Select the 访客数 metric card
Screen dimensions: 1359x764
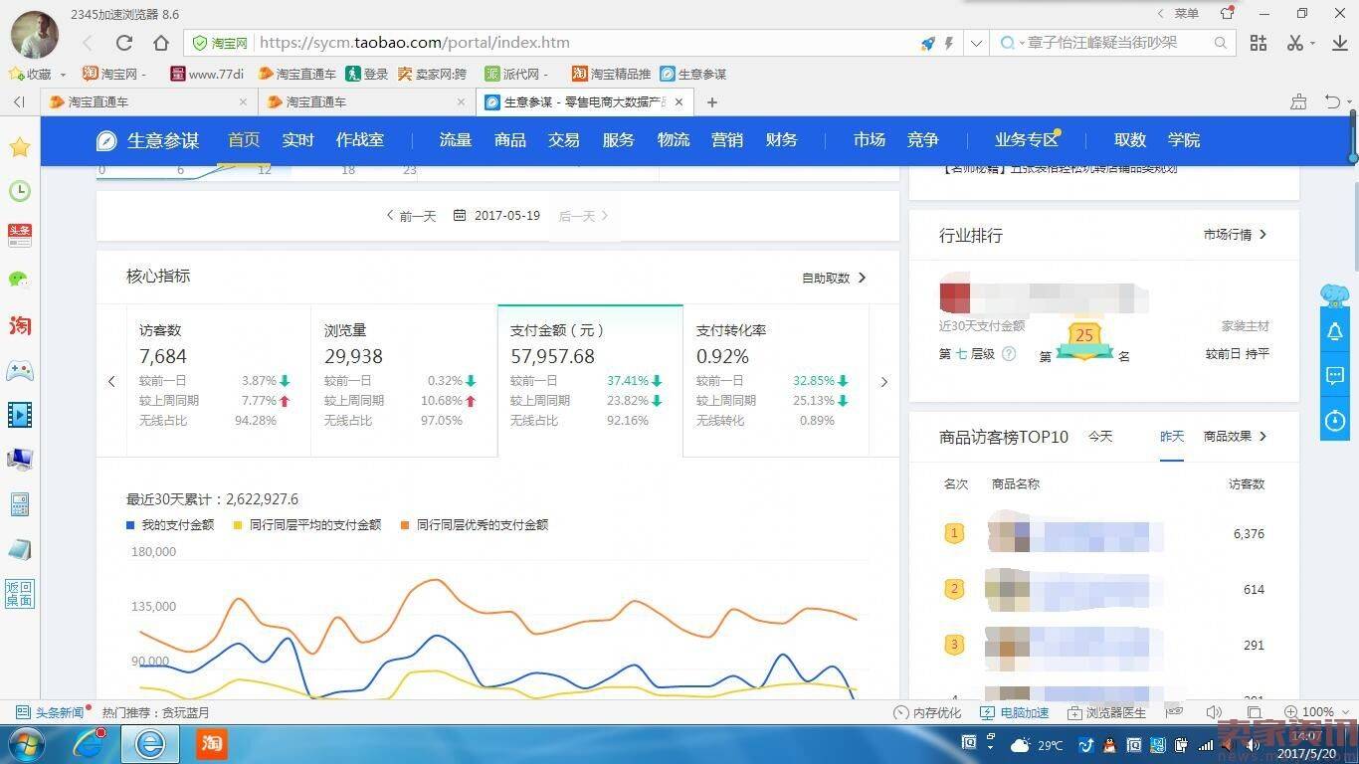(219, 381)
